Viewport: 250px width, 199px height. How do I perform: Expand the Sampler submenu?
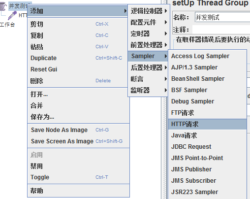click(148, 56)
